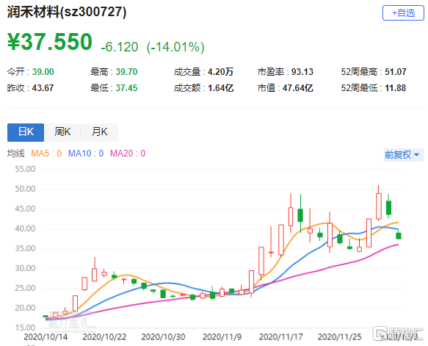Click the 成交量 value 4.20万
Screen dimensions: 428x346
pyautogui.click(x=220, y=72)
